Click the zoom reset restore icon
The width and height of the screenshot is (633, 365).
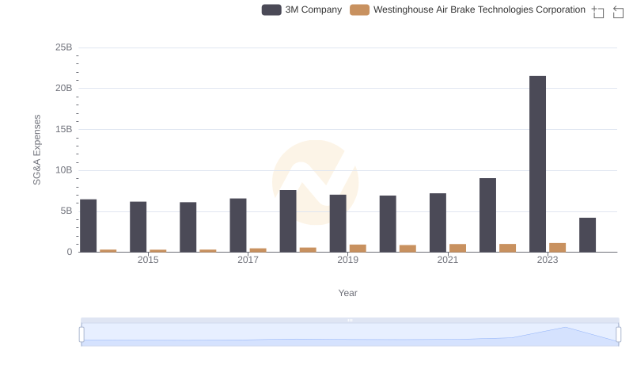[x=618, y=12]
